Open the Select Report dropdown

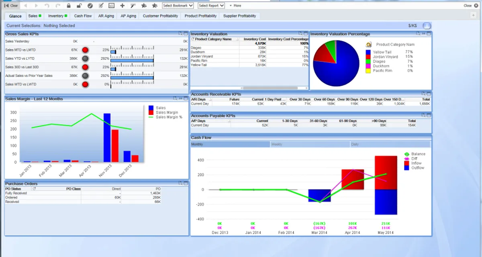click(211, 6)
